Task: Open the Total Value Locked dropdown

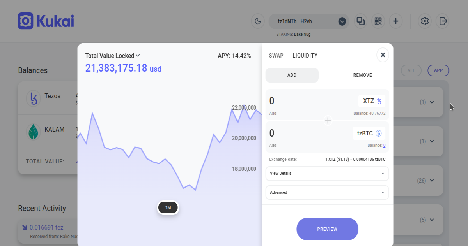Action: (113, 56)
